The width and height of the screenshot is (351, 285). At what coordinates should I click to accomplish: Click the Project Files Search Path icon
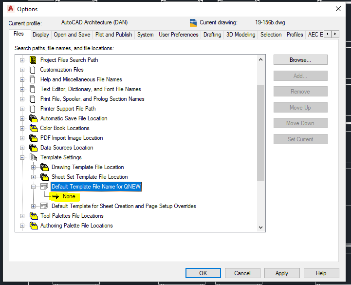33,60
